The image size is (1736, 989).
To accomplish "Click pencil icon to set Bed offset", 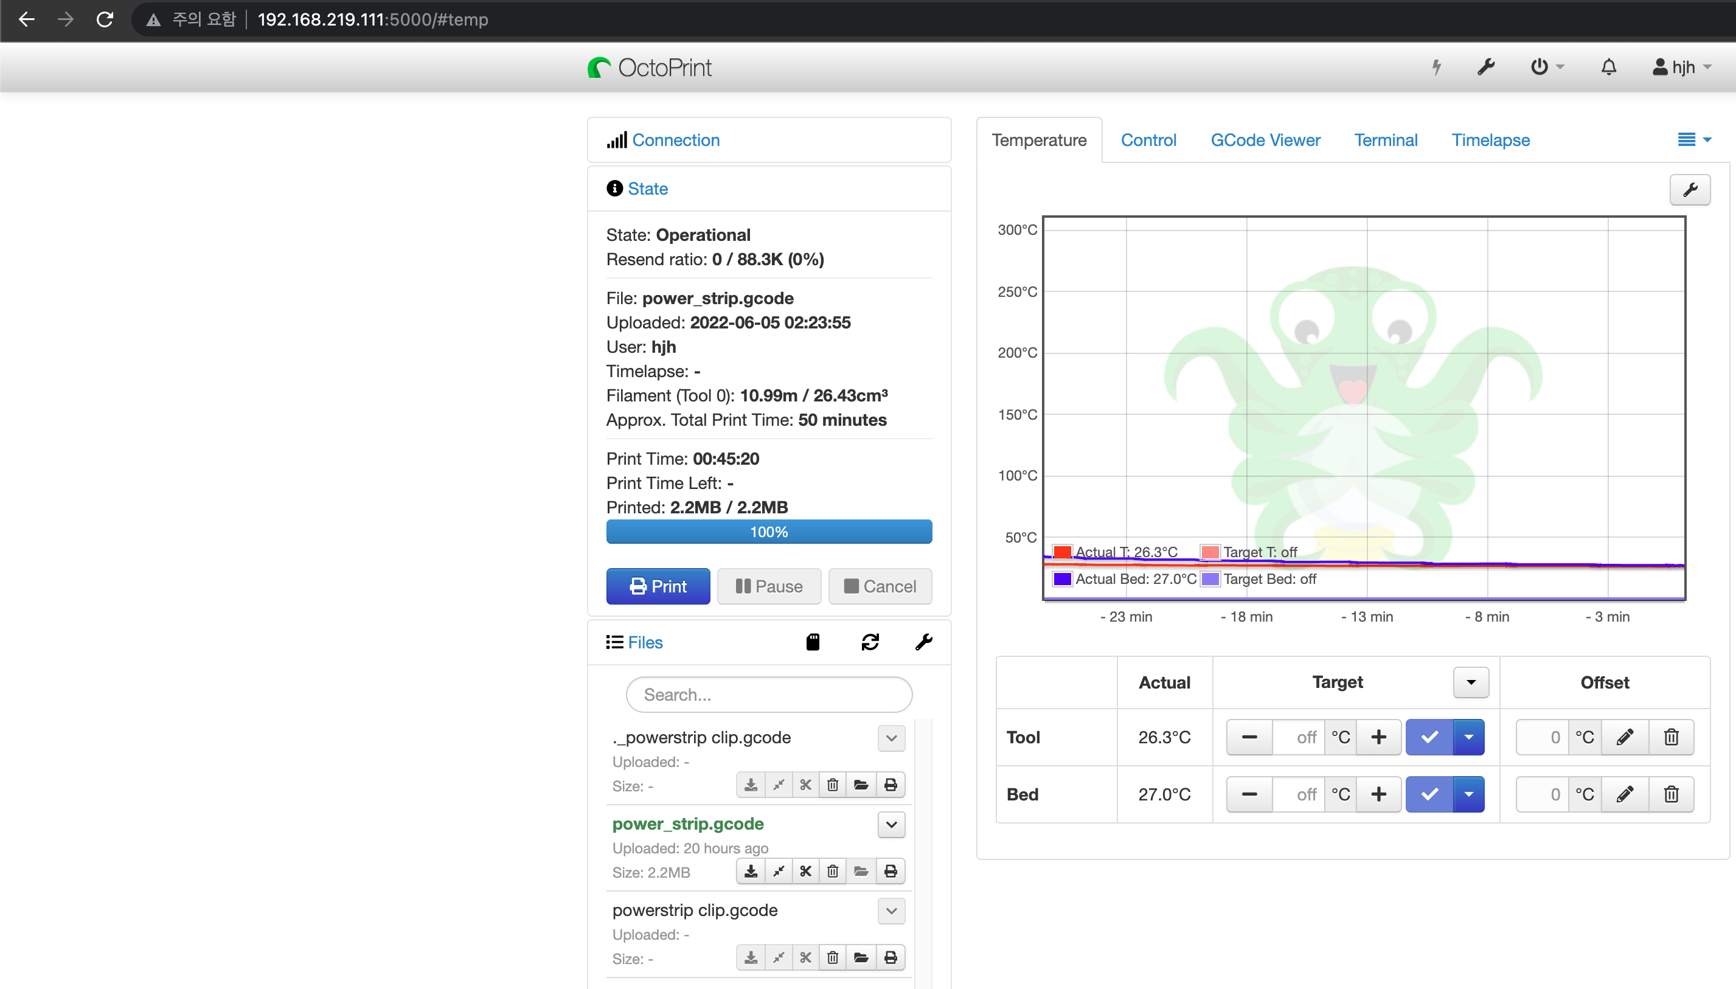I will [x=1625, y=794].
